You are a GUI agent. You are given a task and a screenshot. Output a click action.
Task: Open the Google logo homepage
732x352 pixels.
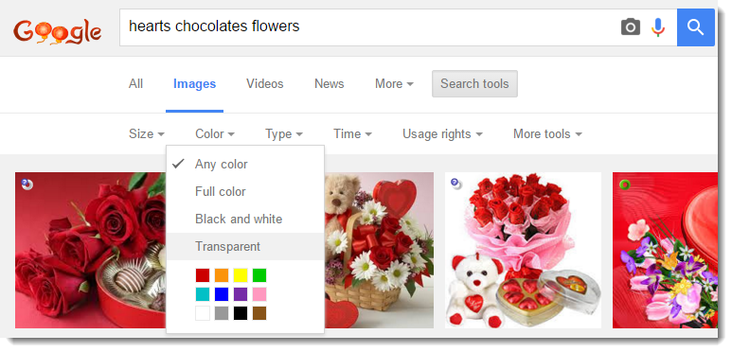pyautogui.click(x=58, y=32)
